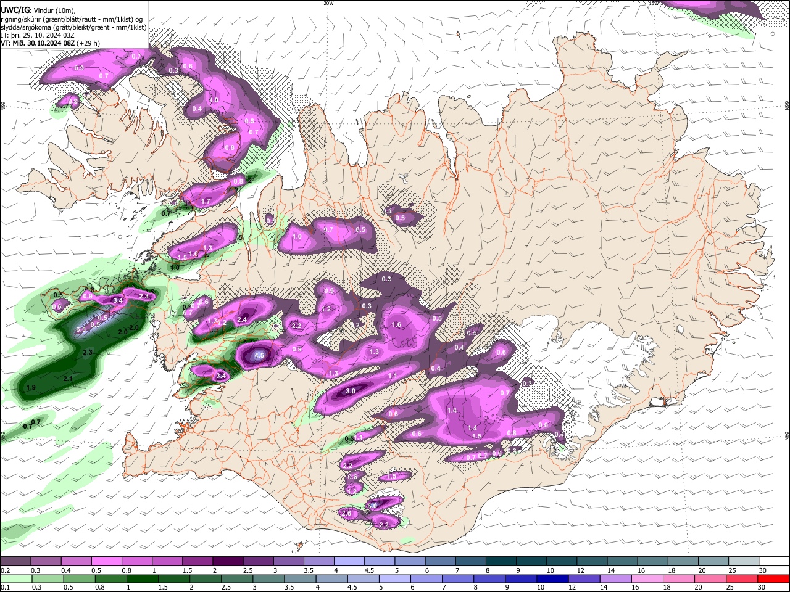Click the darkest teal 8 snow legend swatch
Image resolution: width=790 pixels, height=592 pixels.
(x=501, y=562)
